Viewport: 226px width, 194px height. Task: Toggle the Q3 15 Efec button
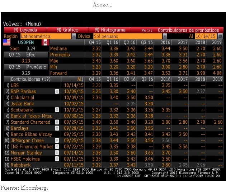[25, 55]
